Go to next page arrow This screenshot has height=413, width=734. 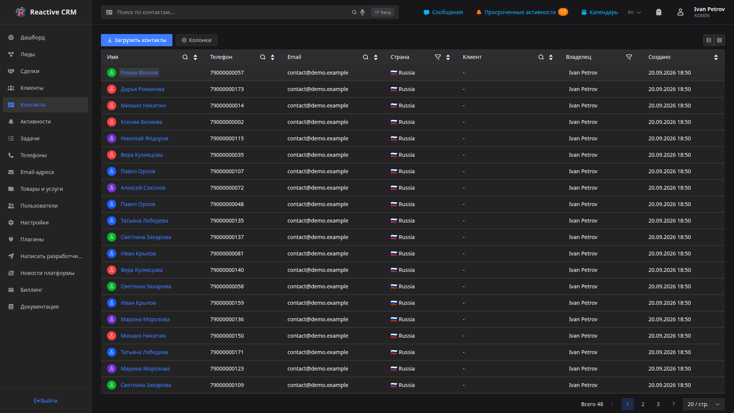tap(674, 404)
